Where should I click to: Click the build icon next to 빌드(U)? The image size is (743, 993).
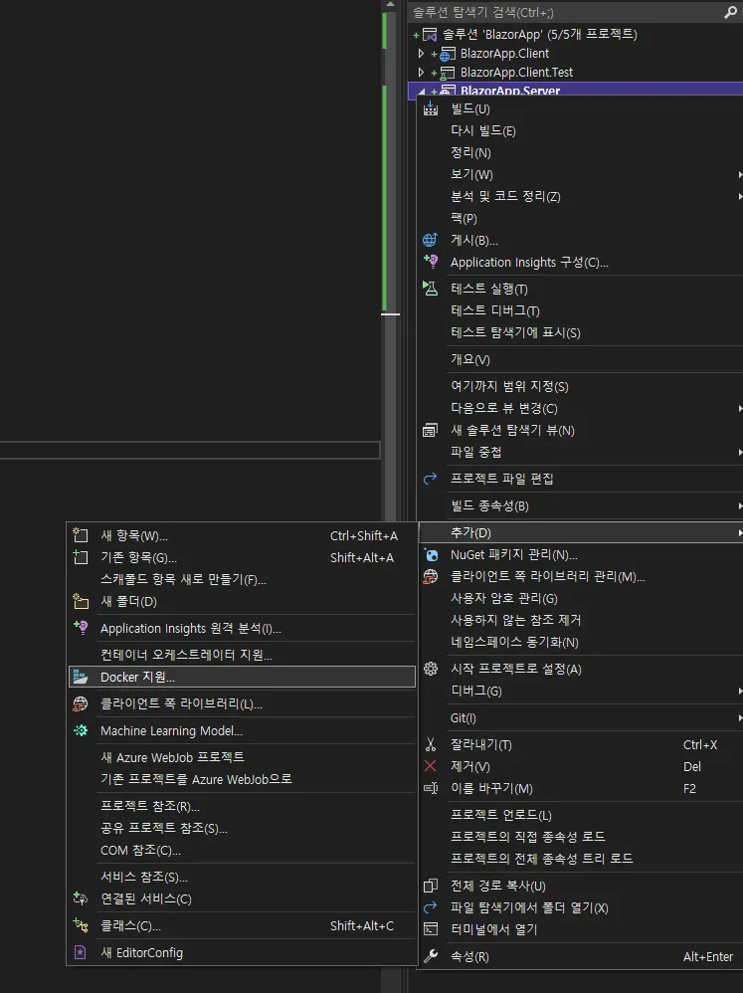pyautogui.click(x=431, y=108)
